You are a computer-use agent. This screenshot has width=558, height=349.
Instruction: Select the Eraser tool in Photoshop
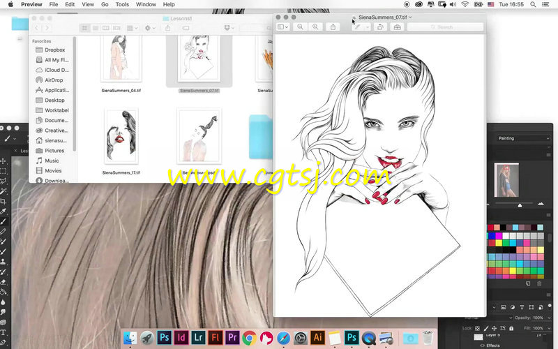(x=3, y=282)
